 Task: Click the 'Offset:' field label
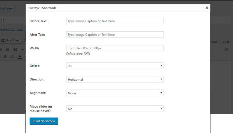(x=35, y=66)
